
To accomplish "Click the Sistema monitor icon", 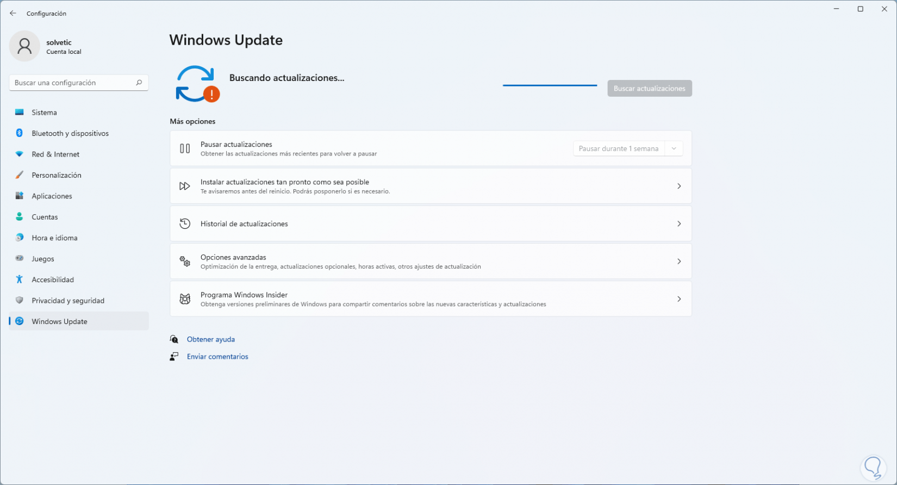I will [x=20, y=113].
